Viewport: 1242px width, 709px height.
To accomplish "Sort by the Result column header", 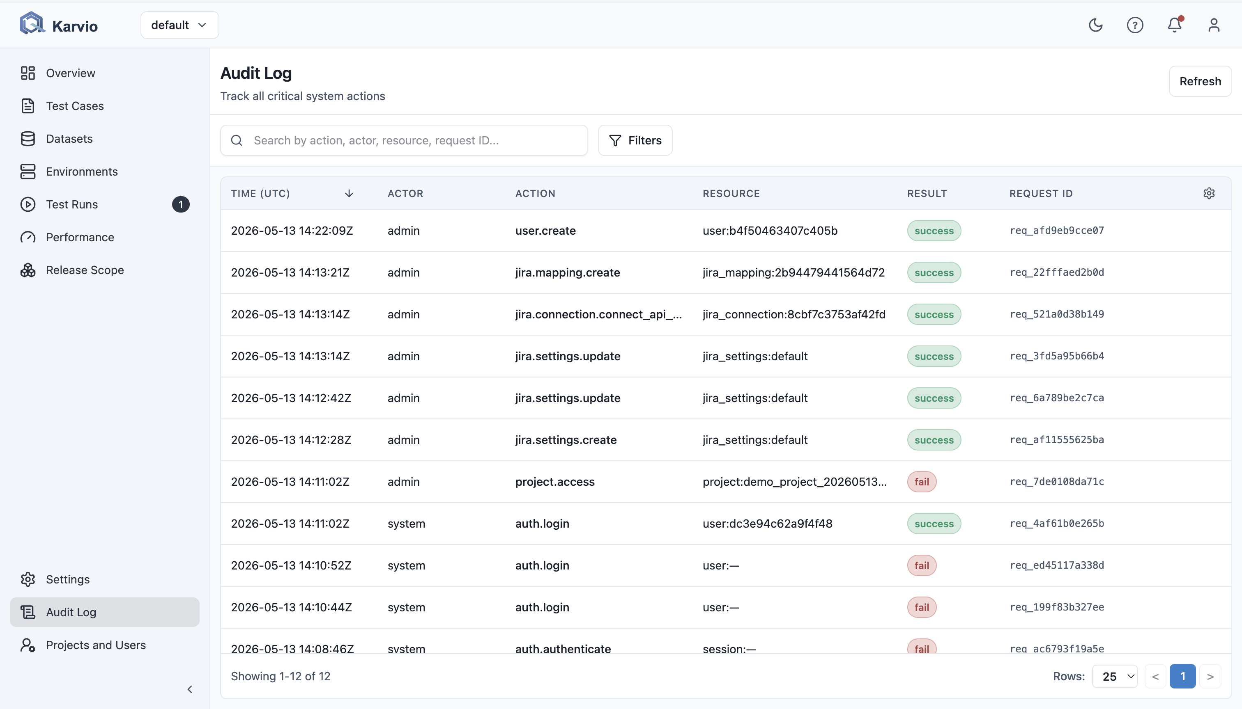I will 927,193.
